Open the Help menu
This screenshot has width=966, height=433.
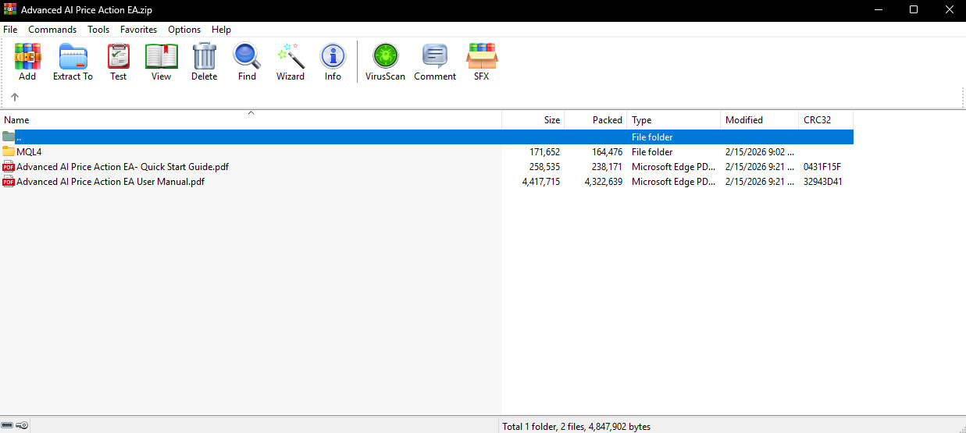(x=221, y=30)
